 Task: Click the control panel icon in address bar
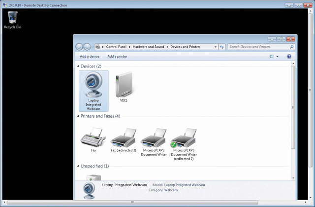[98, 47]
